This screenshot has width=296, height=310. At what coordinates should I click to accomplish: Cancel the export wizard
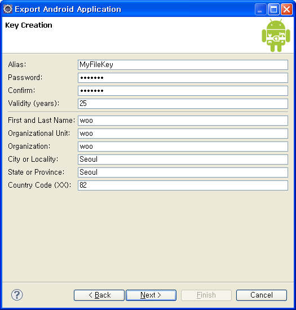tap(262, 295)
